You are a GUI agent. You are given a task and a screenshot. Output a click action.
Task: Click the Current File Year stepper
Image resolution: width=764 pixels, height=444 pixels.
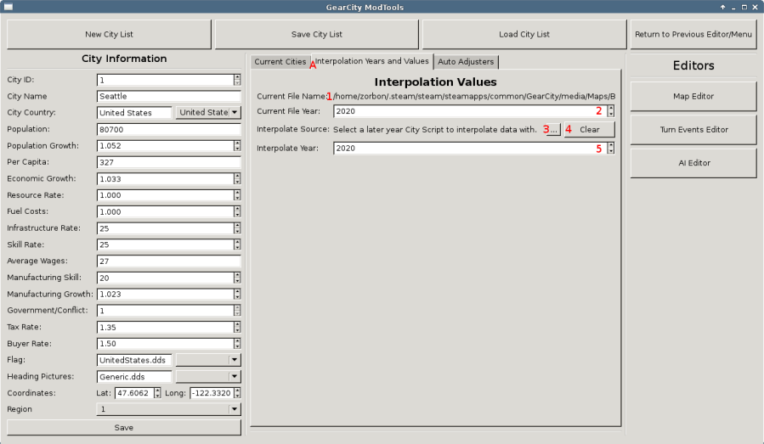pyautogui.click(x=610, y=111)
